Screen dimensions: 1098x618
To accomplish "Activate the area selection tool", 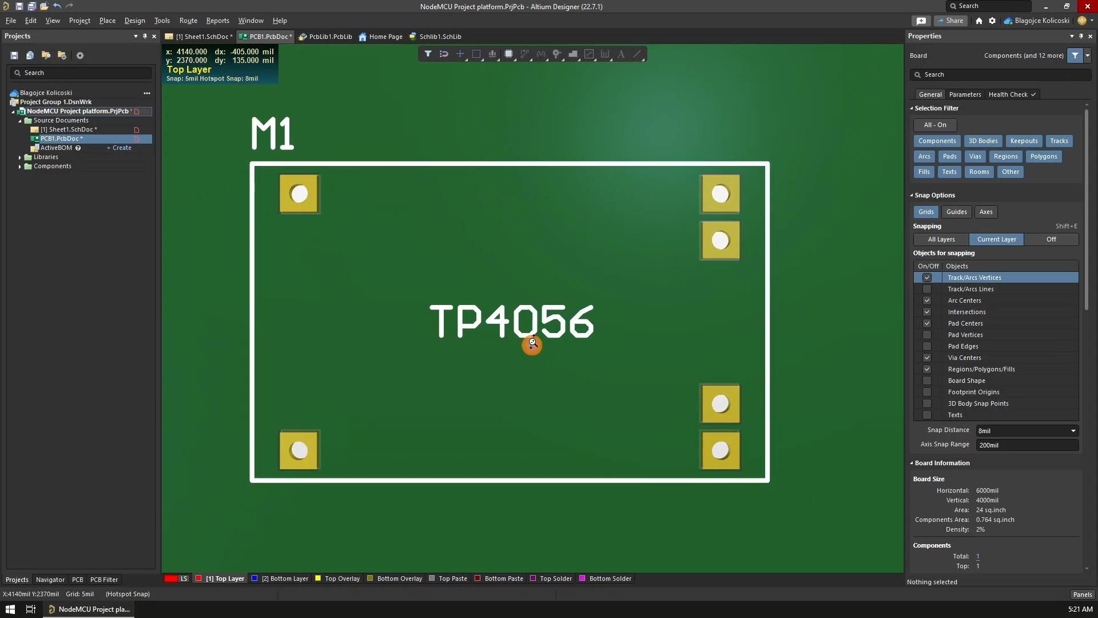I will [x=477, y=54].
